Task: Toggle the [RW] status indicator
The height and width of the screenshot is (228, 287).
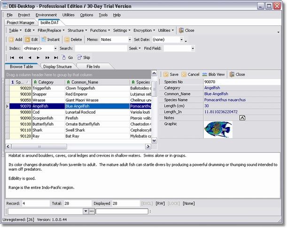Action: click(160, 203)
